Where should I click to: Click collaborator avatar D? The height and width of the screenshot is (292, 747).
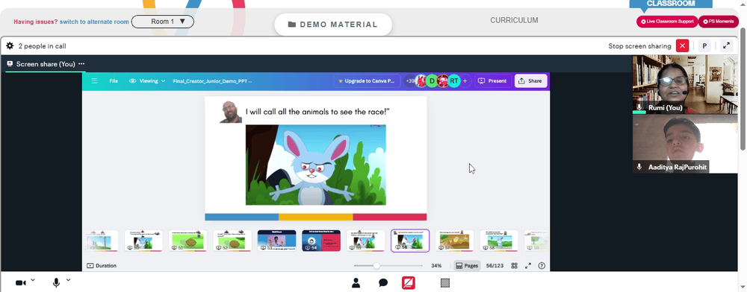coord(432,81)
